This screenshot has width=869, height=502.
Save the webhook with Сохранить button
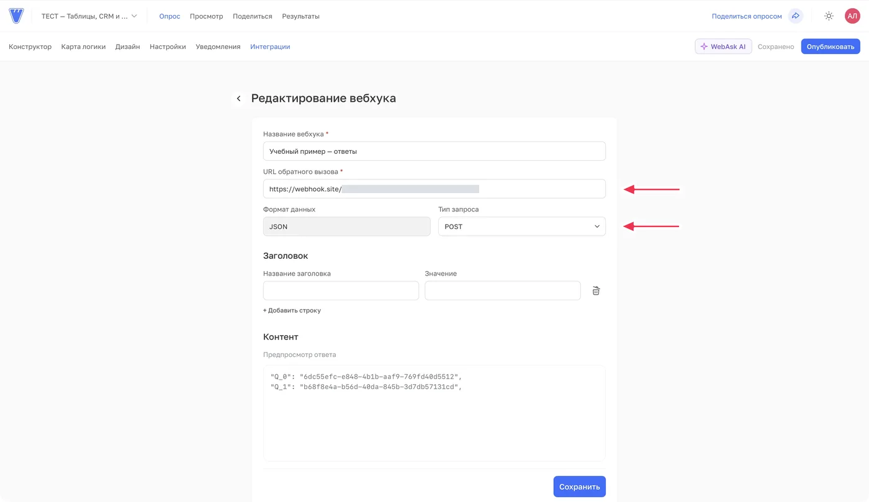[579, 486]
